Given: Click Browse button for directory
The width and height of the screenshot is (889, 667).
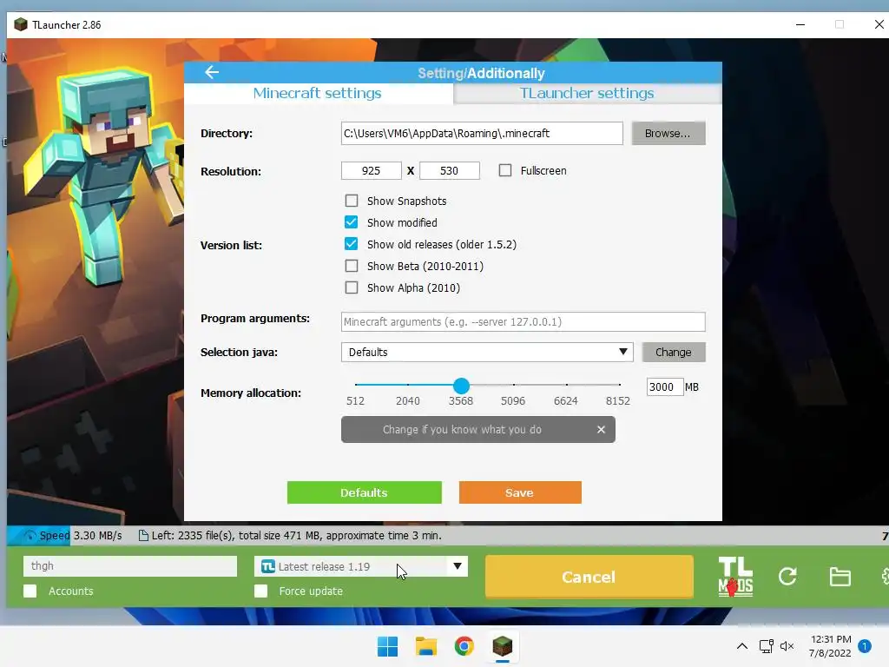Looking at the screenshot, I should [x=668, y=133].
